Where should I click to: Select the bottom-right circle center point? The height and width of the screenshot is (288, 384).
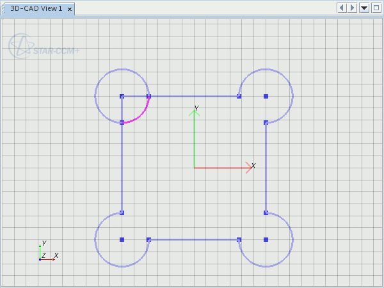[266, 239]
